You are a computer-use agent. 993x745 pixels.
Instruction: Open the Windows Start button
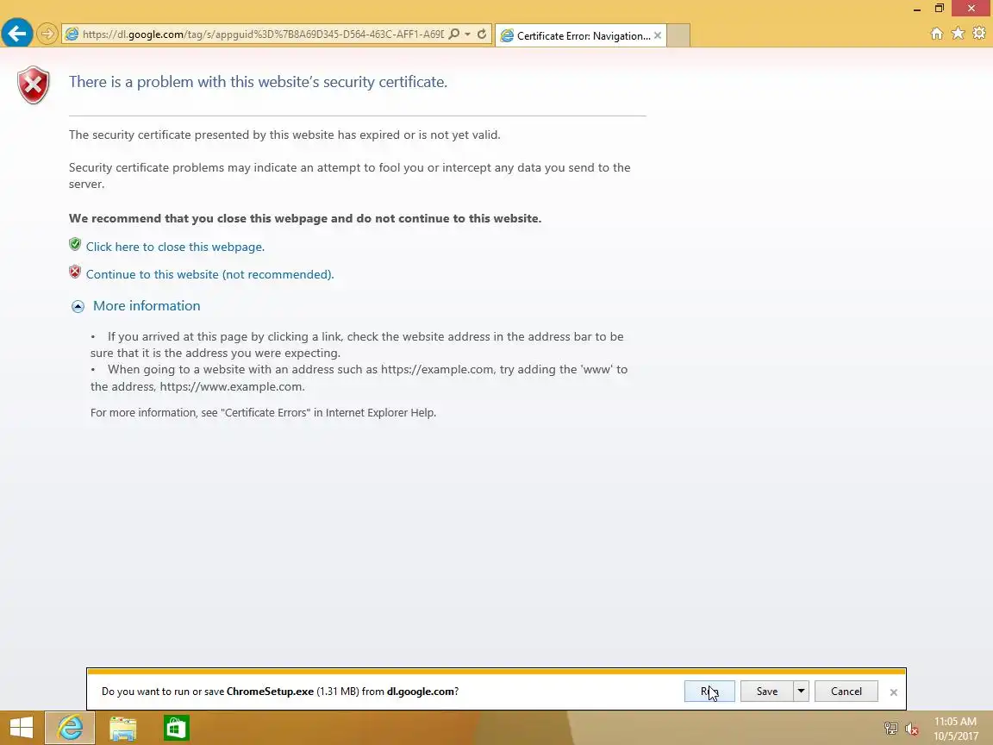coord(21,728)
